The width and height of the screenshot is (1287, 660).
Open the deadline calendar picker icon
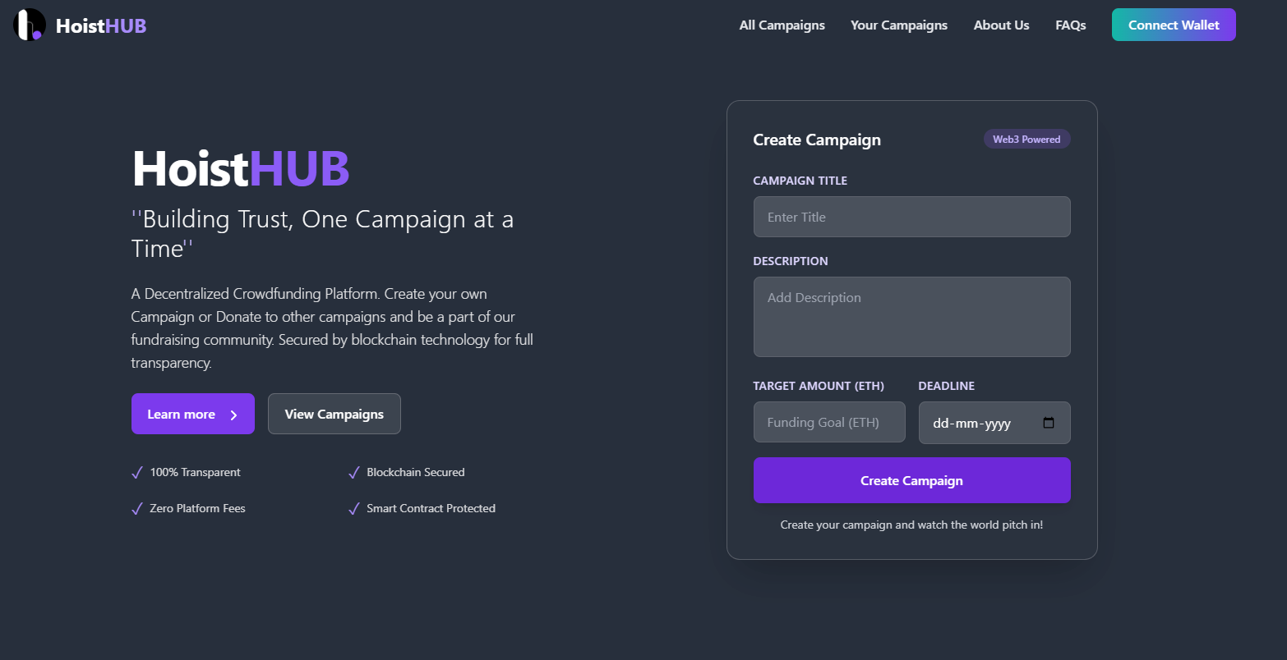1049,423
